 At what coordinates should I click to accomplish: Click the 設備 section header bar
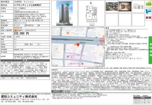coord(25,60)
